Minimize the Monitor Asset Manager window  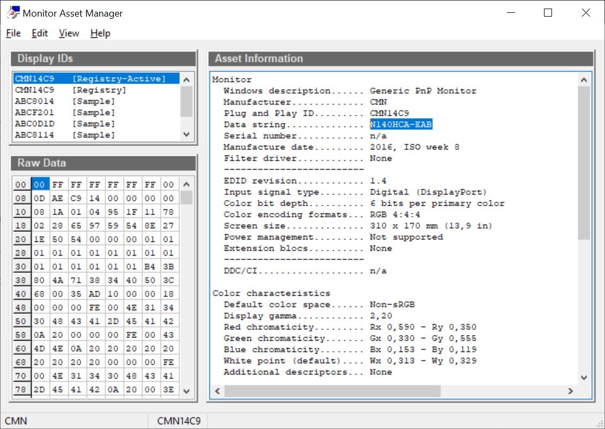tap(511, 13)
